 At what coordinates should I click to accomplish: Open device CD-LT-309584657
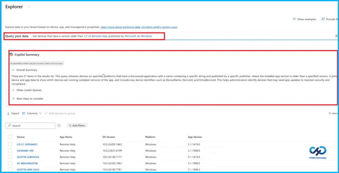point(27,144)
